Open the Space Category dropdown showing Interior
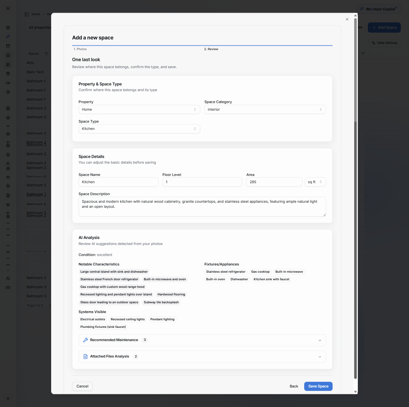Viewport: 409px width, 407px height. pos(265,109)
